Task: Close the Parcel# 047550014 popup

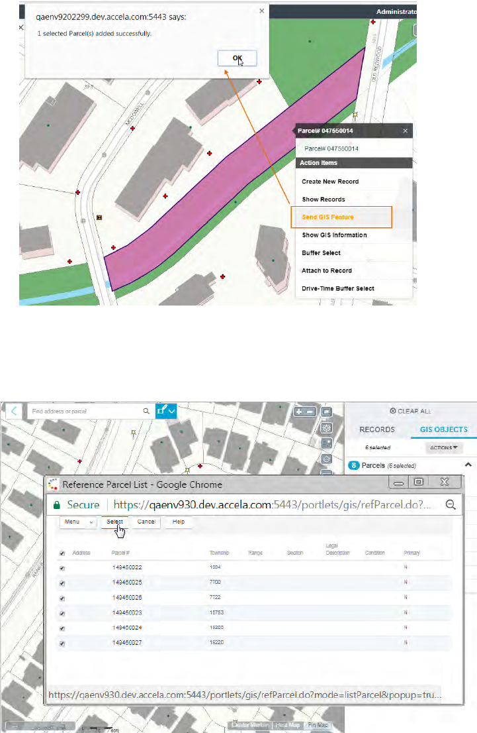Action: 405,131
